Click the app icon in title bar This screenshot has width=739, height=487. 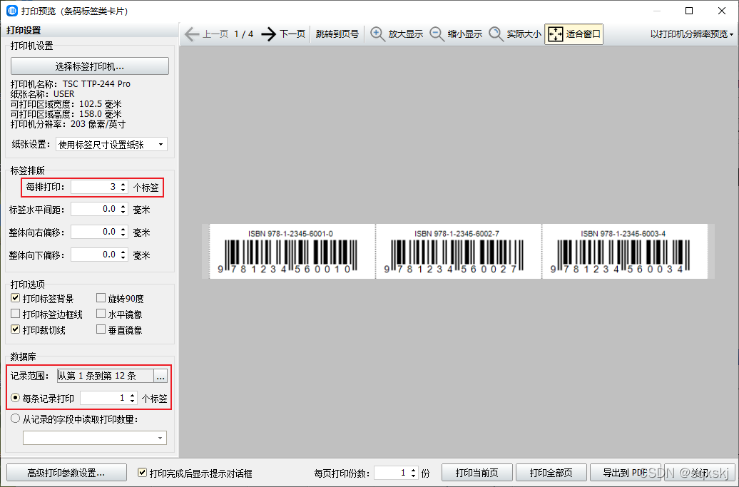12,11
